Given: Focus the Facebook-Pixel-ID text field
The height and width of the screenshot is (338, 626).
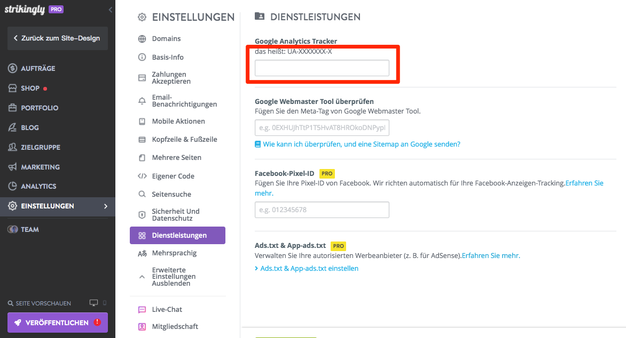Looking at the screenshot, I should click(x=322, y=210).
